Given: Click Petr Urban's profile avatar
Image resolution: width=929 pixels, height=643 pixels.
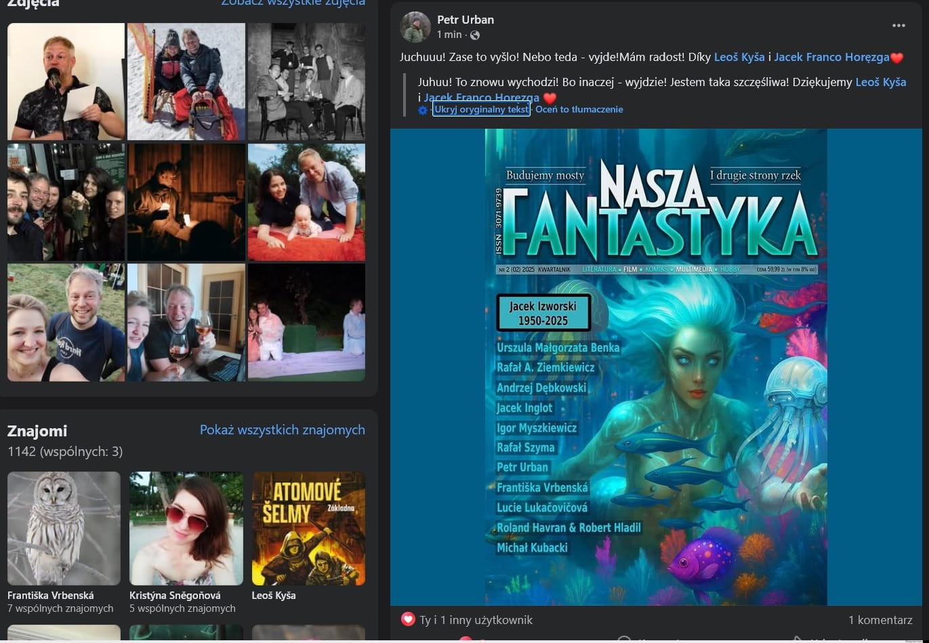Looking at the screenshot, I should [x=415, y=27].
